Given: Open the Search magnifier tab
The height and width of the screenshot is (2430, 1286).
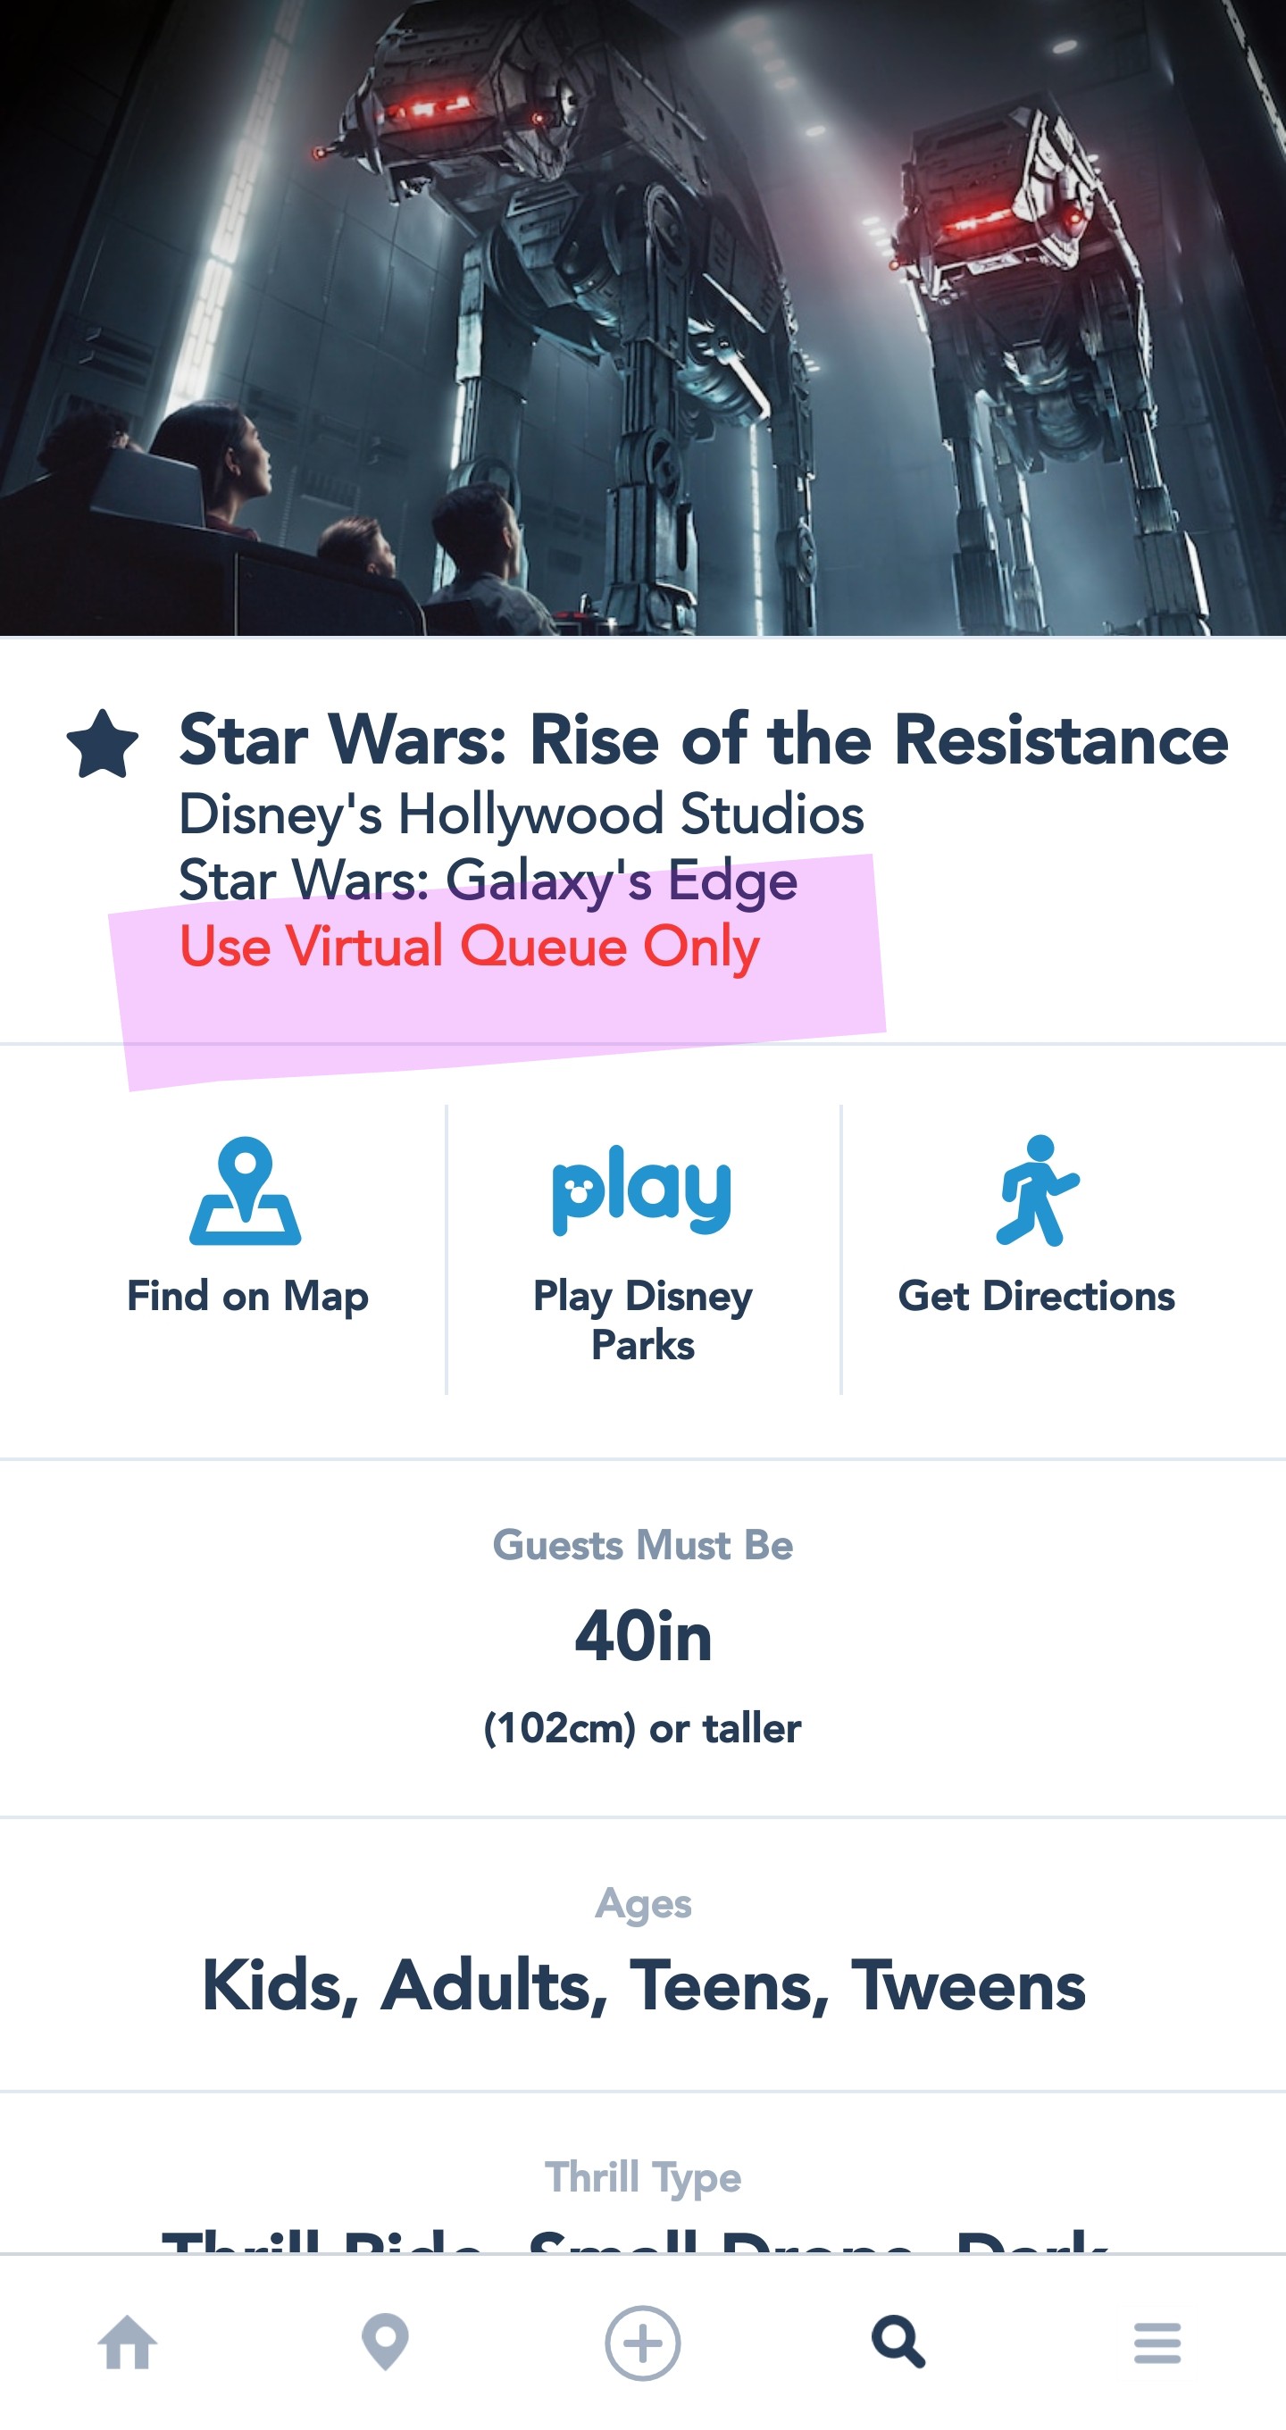Looking at the screenshot, I should (x=898, y=2342).
